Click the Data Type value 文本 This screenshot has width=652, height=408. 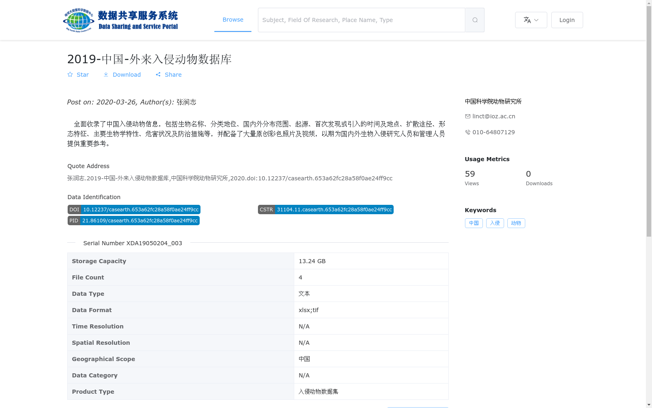(x=304, y=294)
